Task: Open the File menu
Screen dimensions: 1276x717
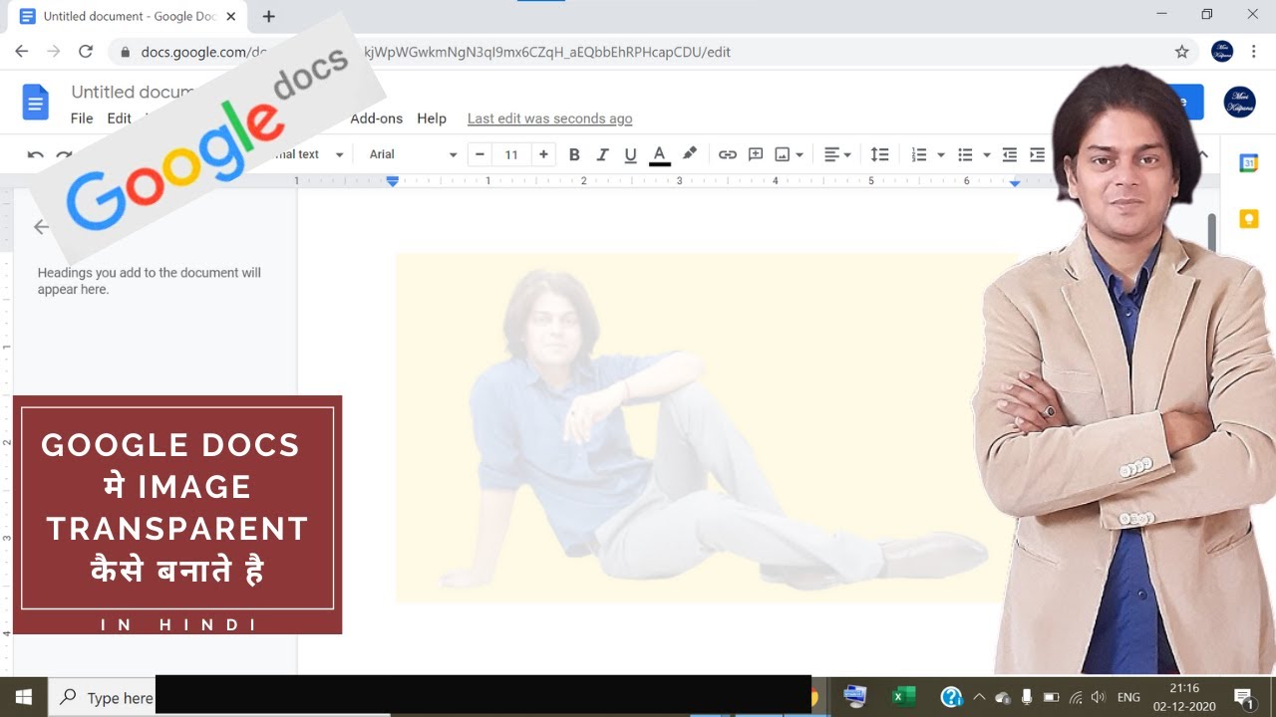Action: 82,119
